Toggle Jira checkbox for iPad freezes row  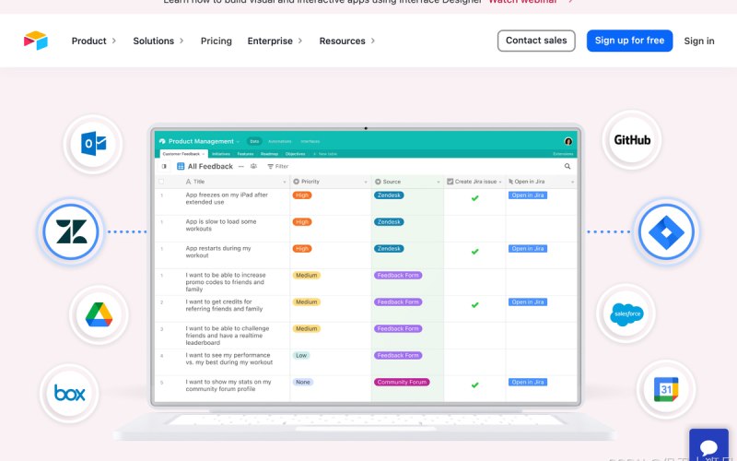(474, 198)
